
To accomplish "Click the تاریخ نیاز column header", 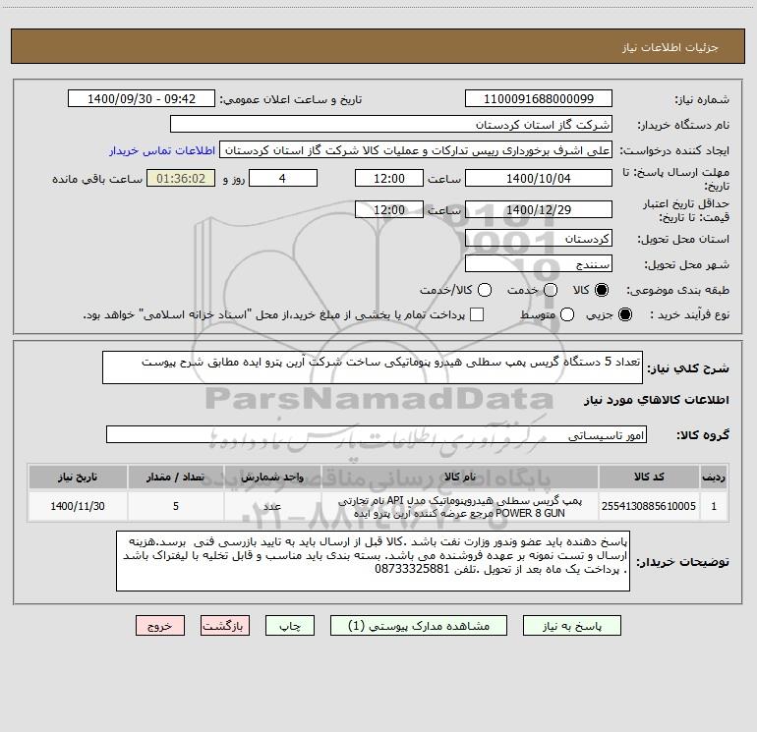I will coord(78,478).
